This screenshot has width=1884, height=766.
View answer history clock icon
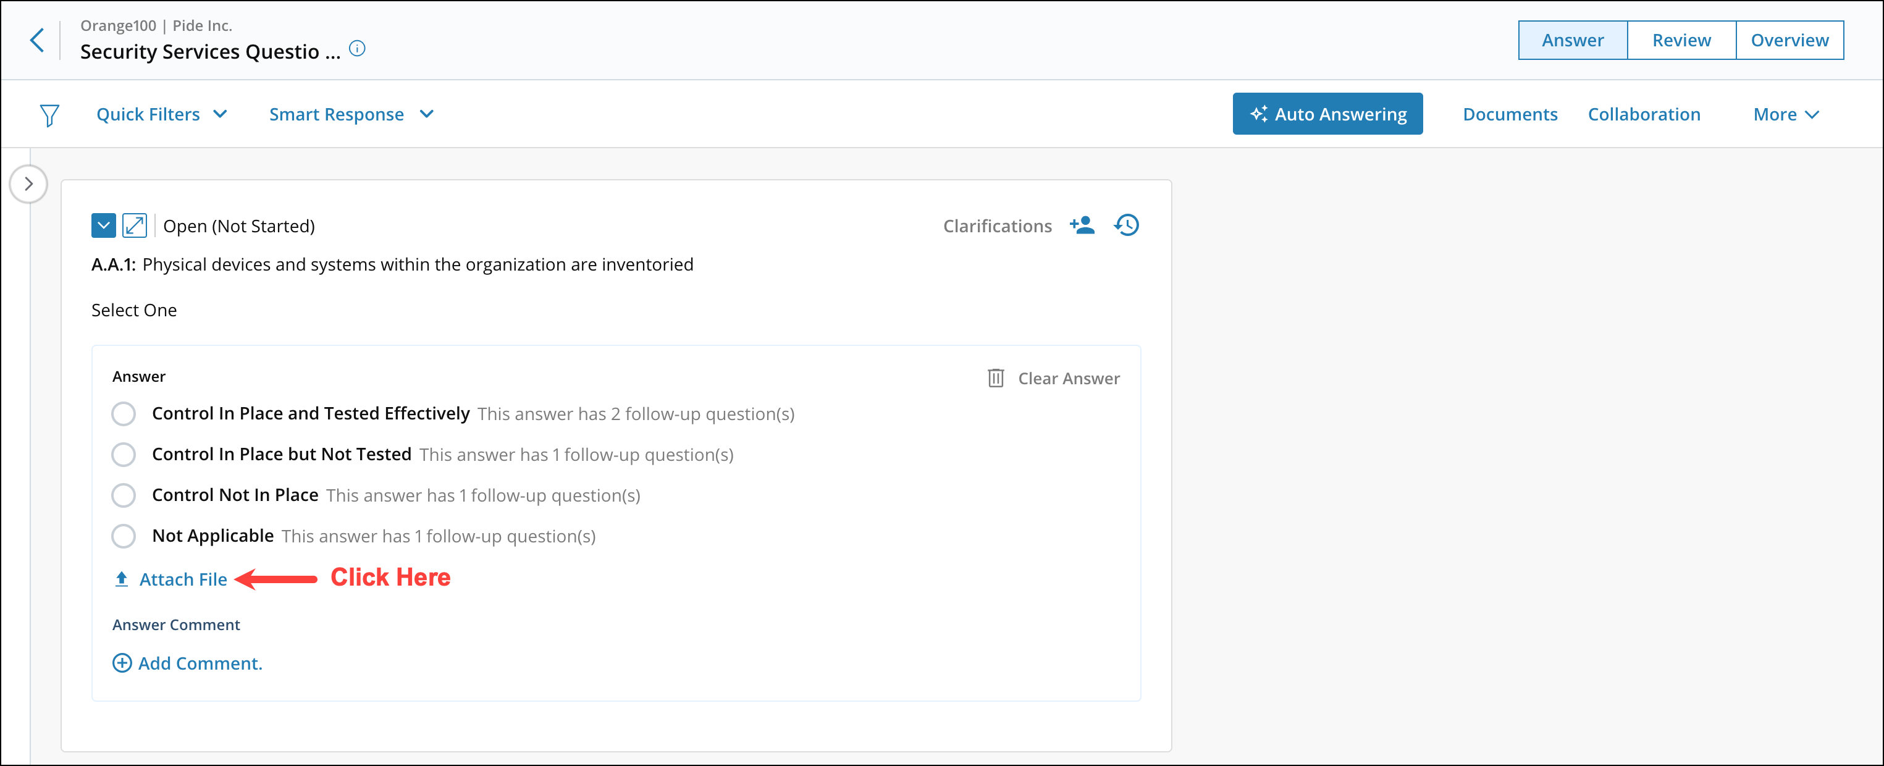[x=1126, y=225]
